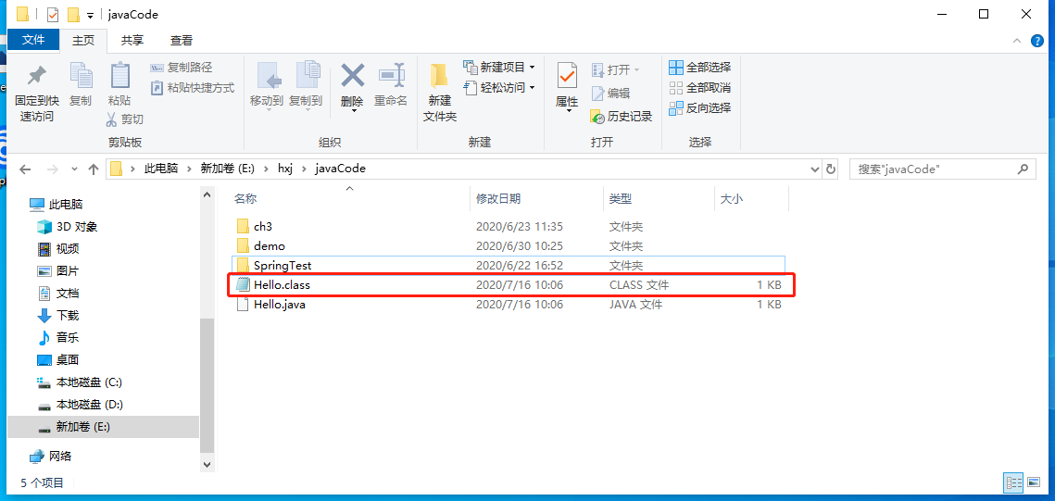Select the SpringTest folder
Viewport: 1055px width, 501px height.
(x=508, y=266)
